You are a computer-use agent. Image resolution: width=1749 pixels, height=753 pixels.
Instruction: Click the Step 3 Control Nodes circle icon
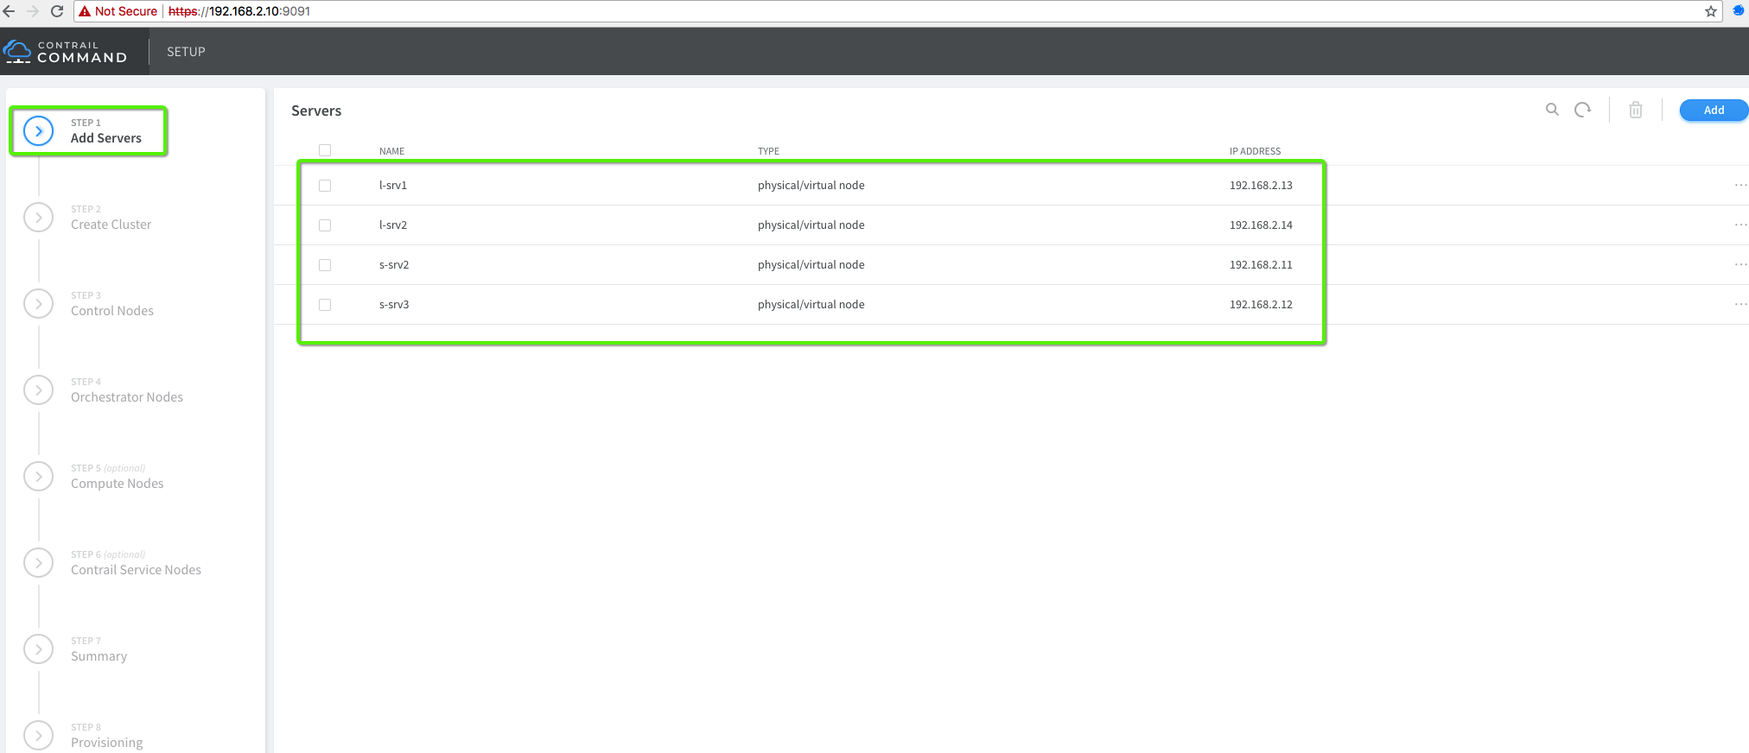coord(39,304)
